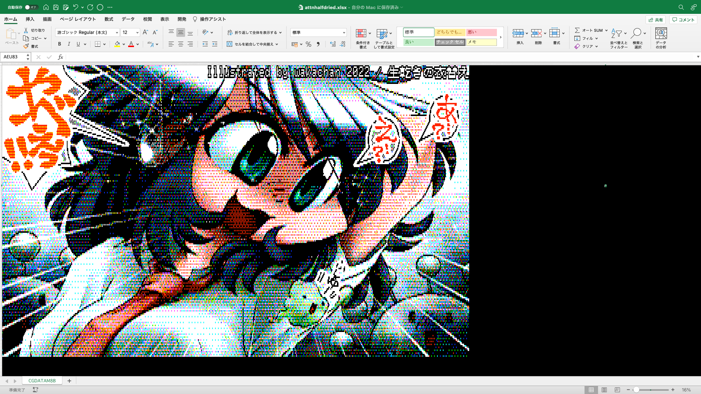The height and width of the screenshot is (394, 701).
Task: Toggle align text right
Action: [190, 44]
